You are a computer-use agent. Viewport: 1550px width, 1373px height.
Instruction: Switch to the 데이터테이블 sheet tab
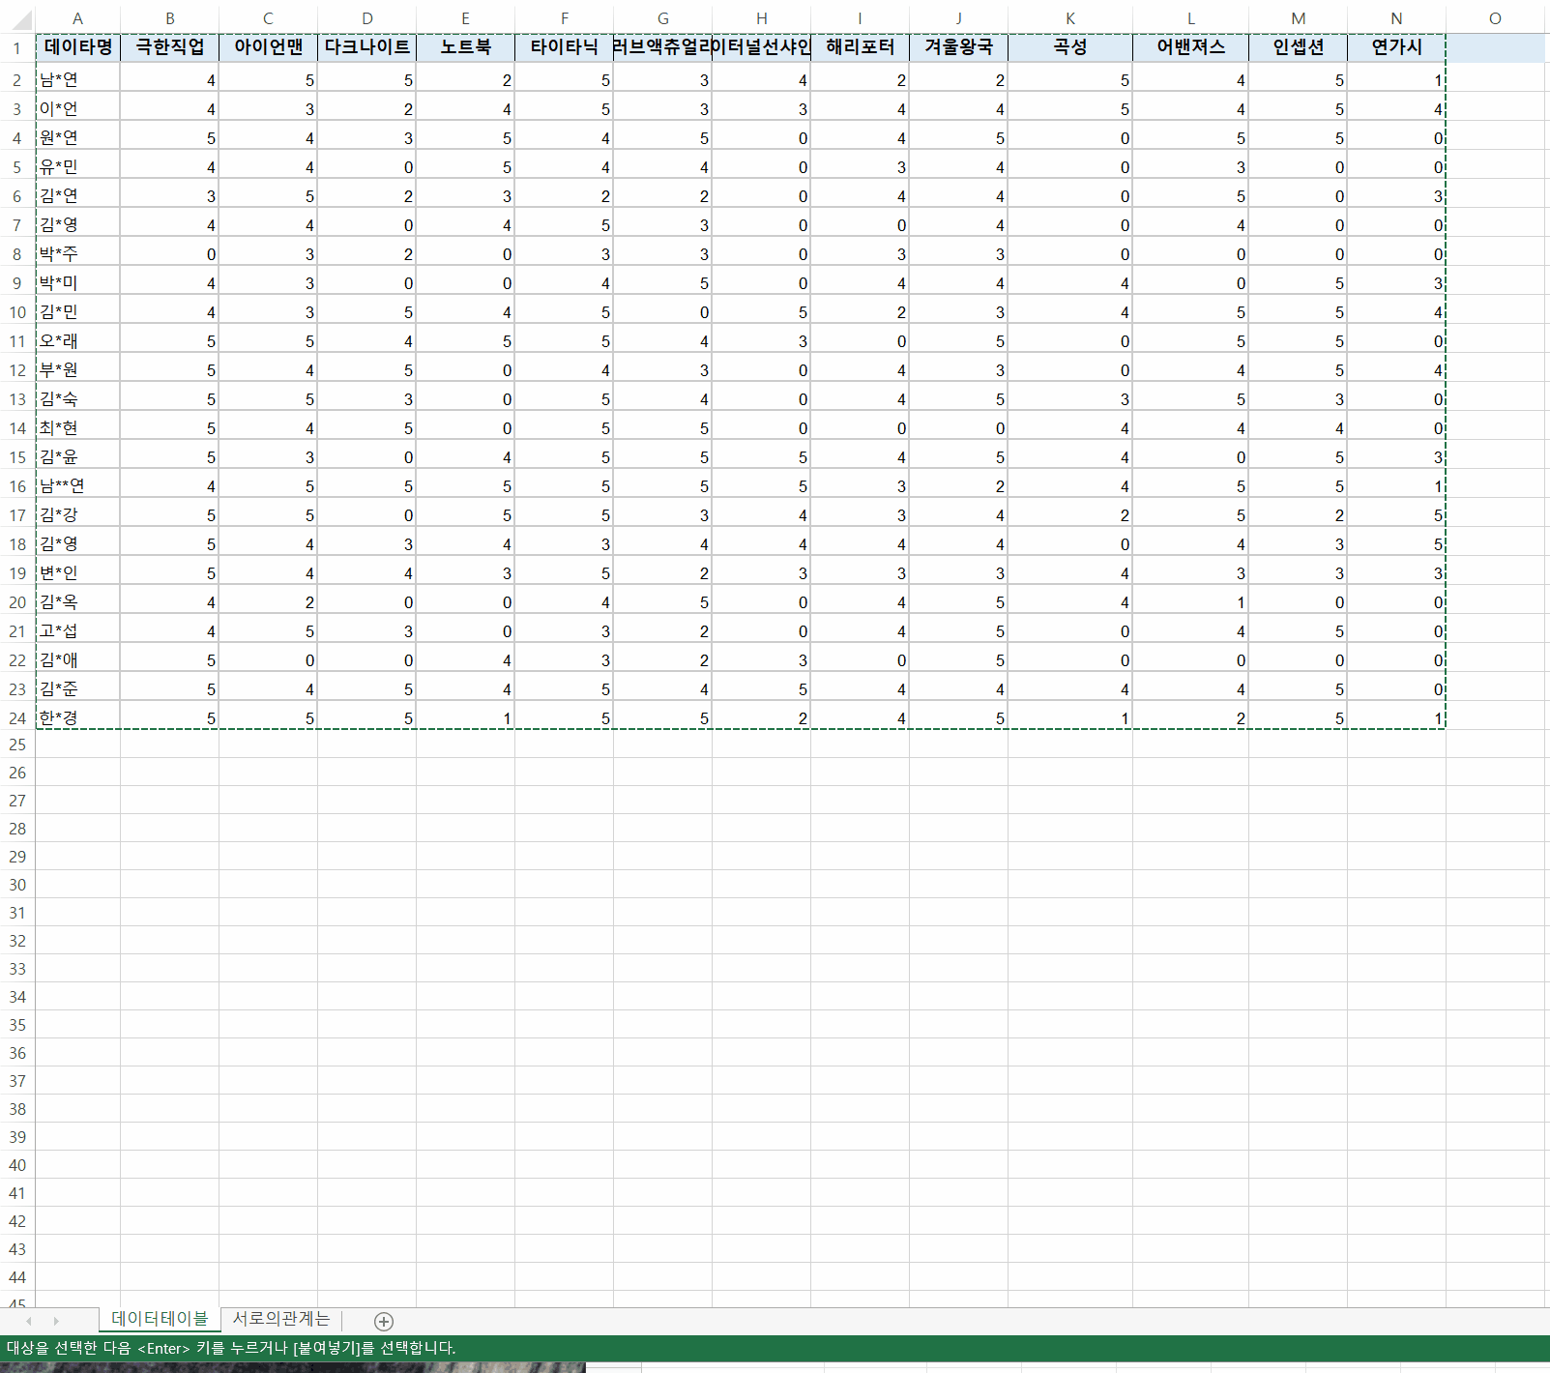tap(160, 1319)
